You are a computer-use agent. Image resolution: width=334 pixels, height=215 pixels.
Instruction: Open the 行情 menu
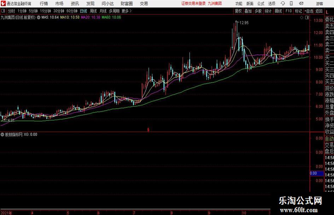[44, 4]
